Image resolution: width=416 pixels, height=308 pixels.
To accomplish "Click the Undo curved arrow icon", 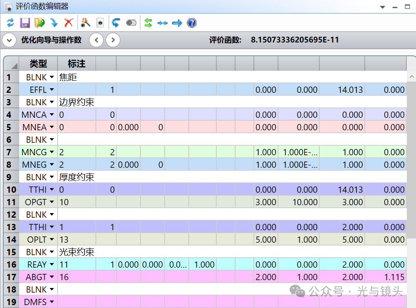I will tap(116, 22).
